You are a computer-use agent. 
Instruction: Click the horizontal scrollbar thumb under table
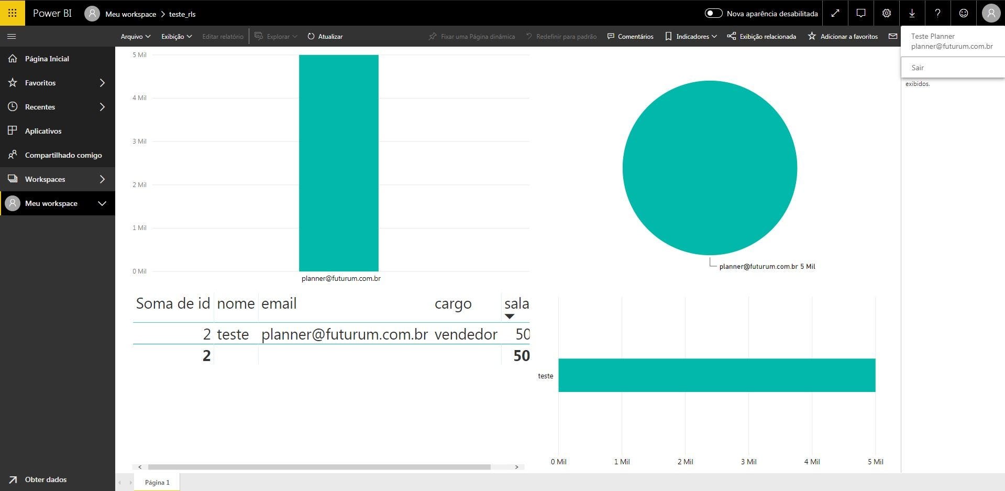pos(319,467)
